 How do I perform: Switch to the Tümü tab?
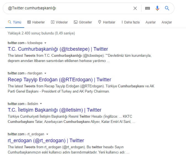click(x=15, y=22)
